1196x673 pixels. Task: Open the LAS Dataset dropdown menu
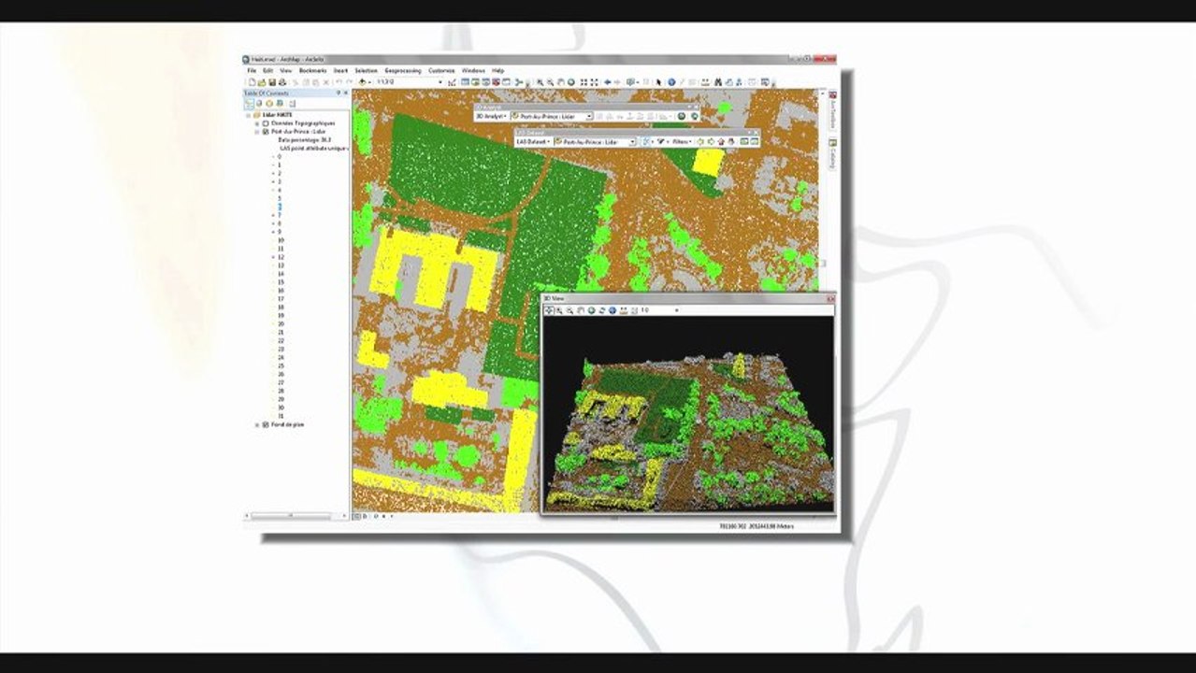[x=534, y=141]
